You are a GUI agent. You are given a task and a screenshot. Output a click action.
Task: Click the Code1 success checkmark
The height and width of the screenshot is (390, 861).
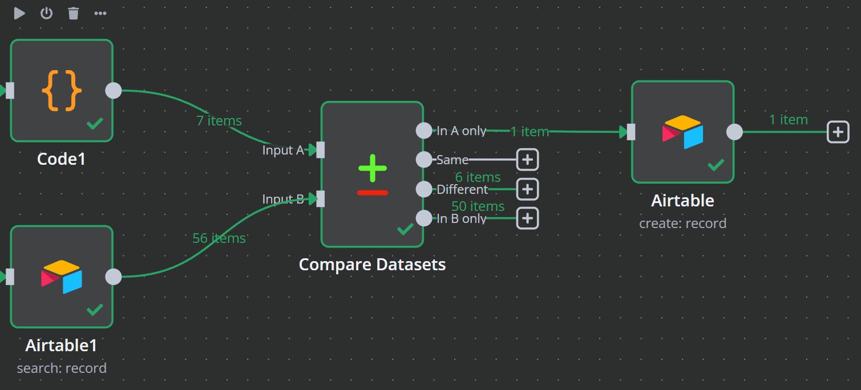point(95,123)
